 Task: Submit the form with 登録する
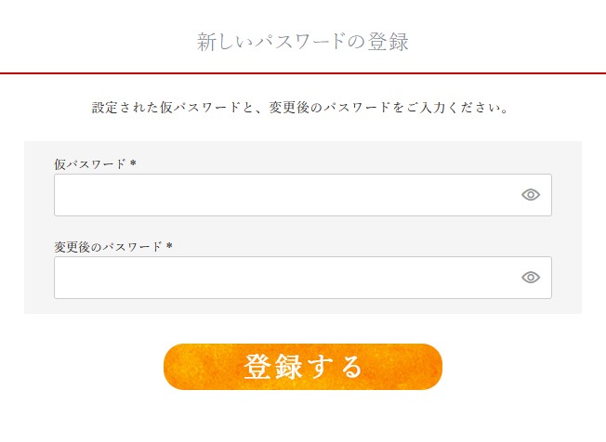click(303, 367)
